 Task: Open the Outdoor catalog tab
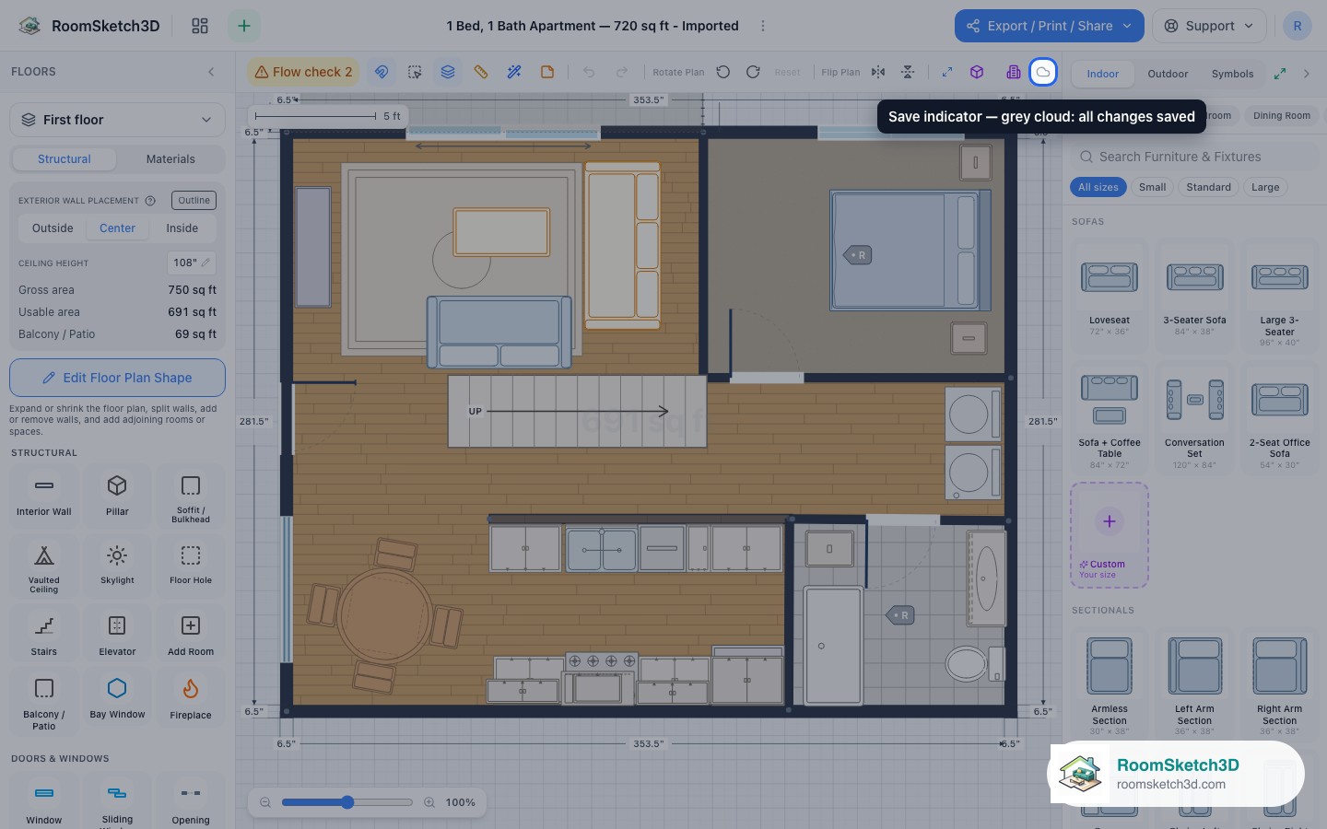click(x=1168, y=74)
